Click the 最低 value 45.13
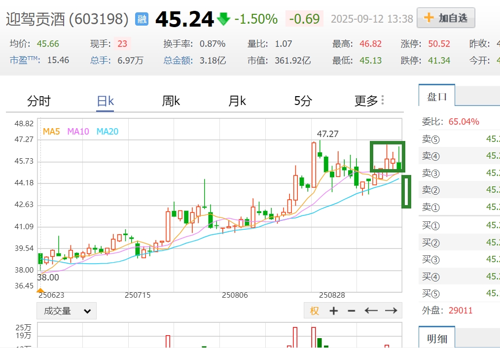 pos(370,60)
